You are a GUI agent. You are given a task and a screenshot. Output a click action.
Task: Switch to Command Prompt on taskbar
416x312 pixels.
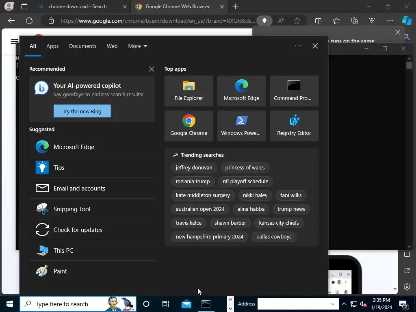pos(206,304)
